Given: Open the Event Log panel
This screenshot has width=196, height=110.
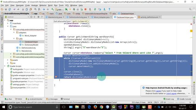Looking at the screenshot, I should point(168,99).
